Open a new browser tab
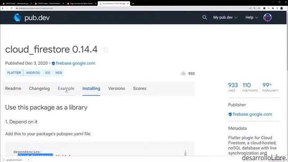Image resolution: width=288 pixels, height=162 pixels. 133,4
